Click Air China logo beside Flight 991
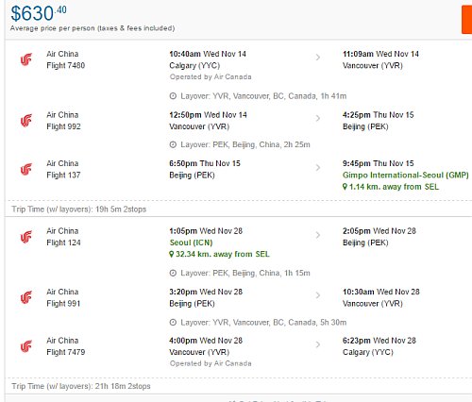The height and width of the screenshot is (402, 472). point(26,297)
